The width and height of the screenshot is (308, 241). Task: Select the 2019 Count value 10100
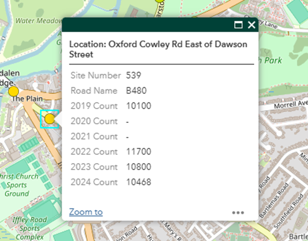pos(138,106)
